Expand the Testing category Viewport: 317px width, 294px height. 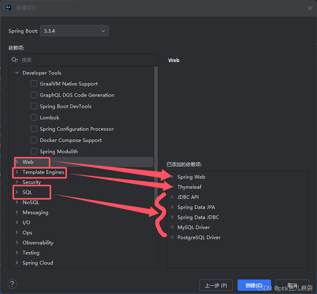click(17, 253)
